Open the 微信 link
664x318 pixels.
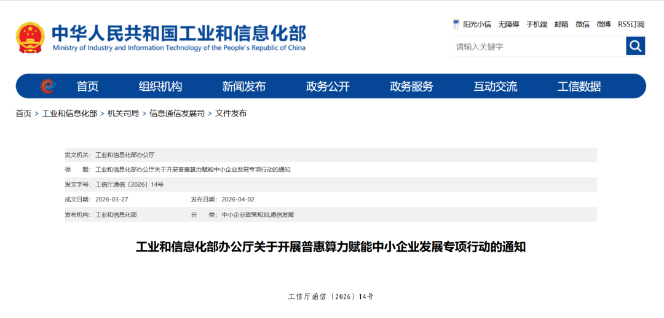click(x=582, y=25)
